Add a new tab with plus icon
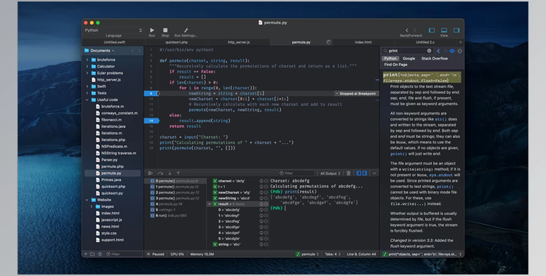546x276 pixels. [460, 42]
